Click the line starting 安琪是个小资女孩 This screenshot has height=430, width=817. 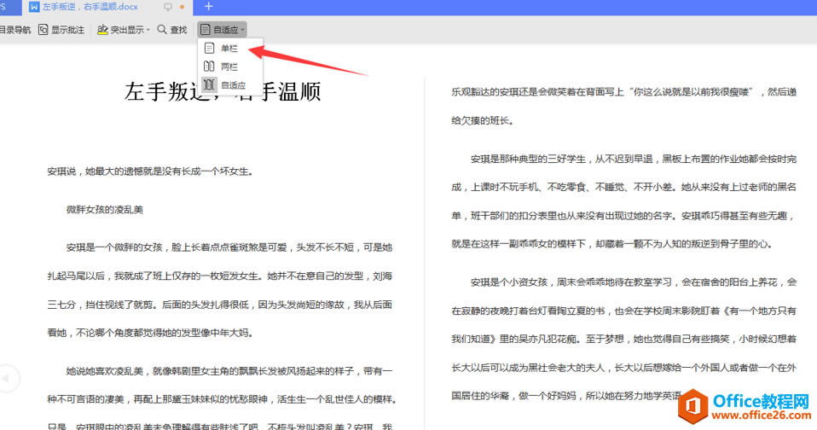(x=634, y=282)
